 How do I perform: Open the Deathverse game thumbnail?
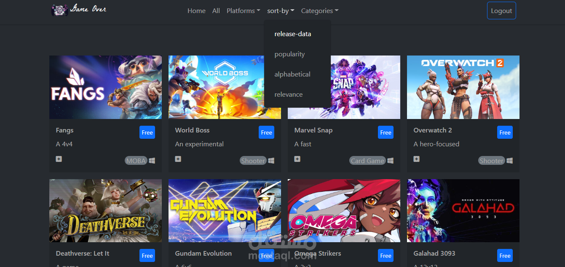coord(105,211)
